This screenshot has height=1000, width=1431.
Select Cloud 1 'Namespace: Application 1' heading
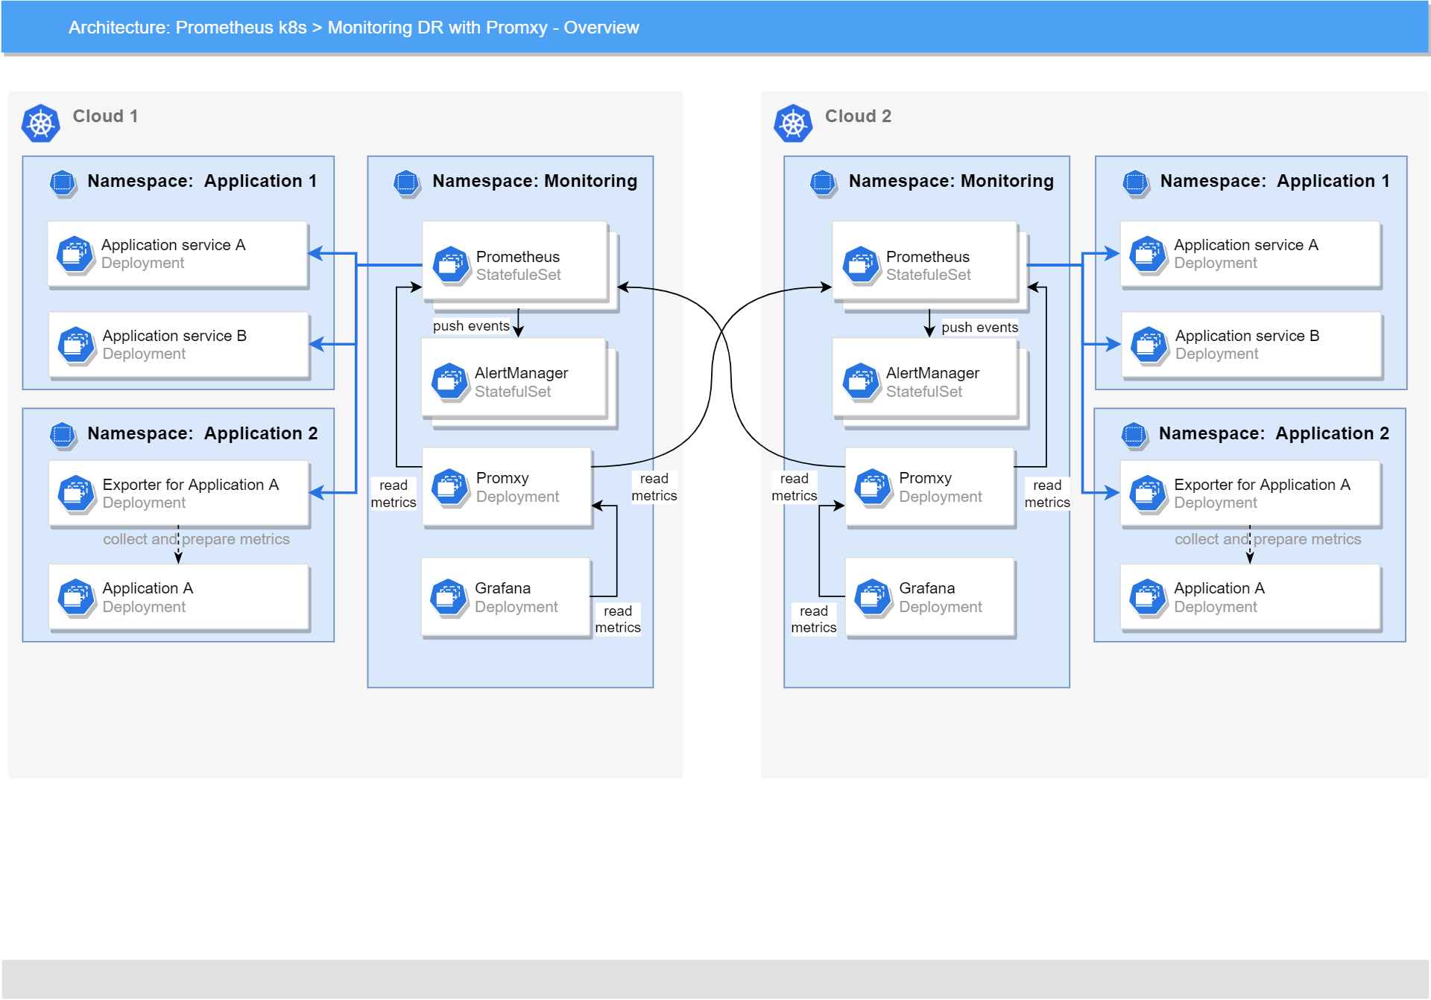coord(202,181)
